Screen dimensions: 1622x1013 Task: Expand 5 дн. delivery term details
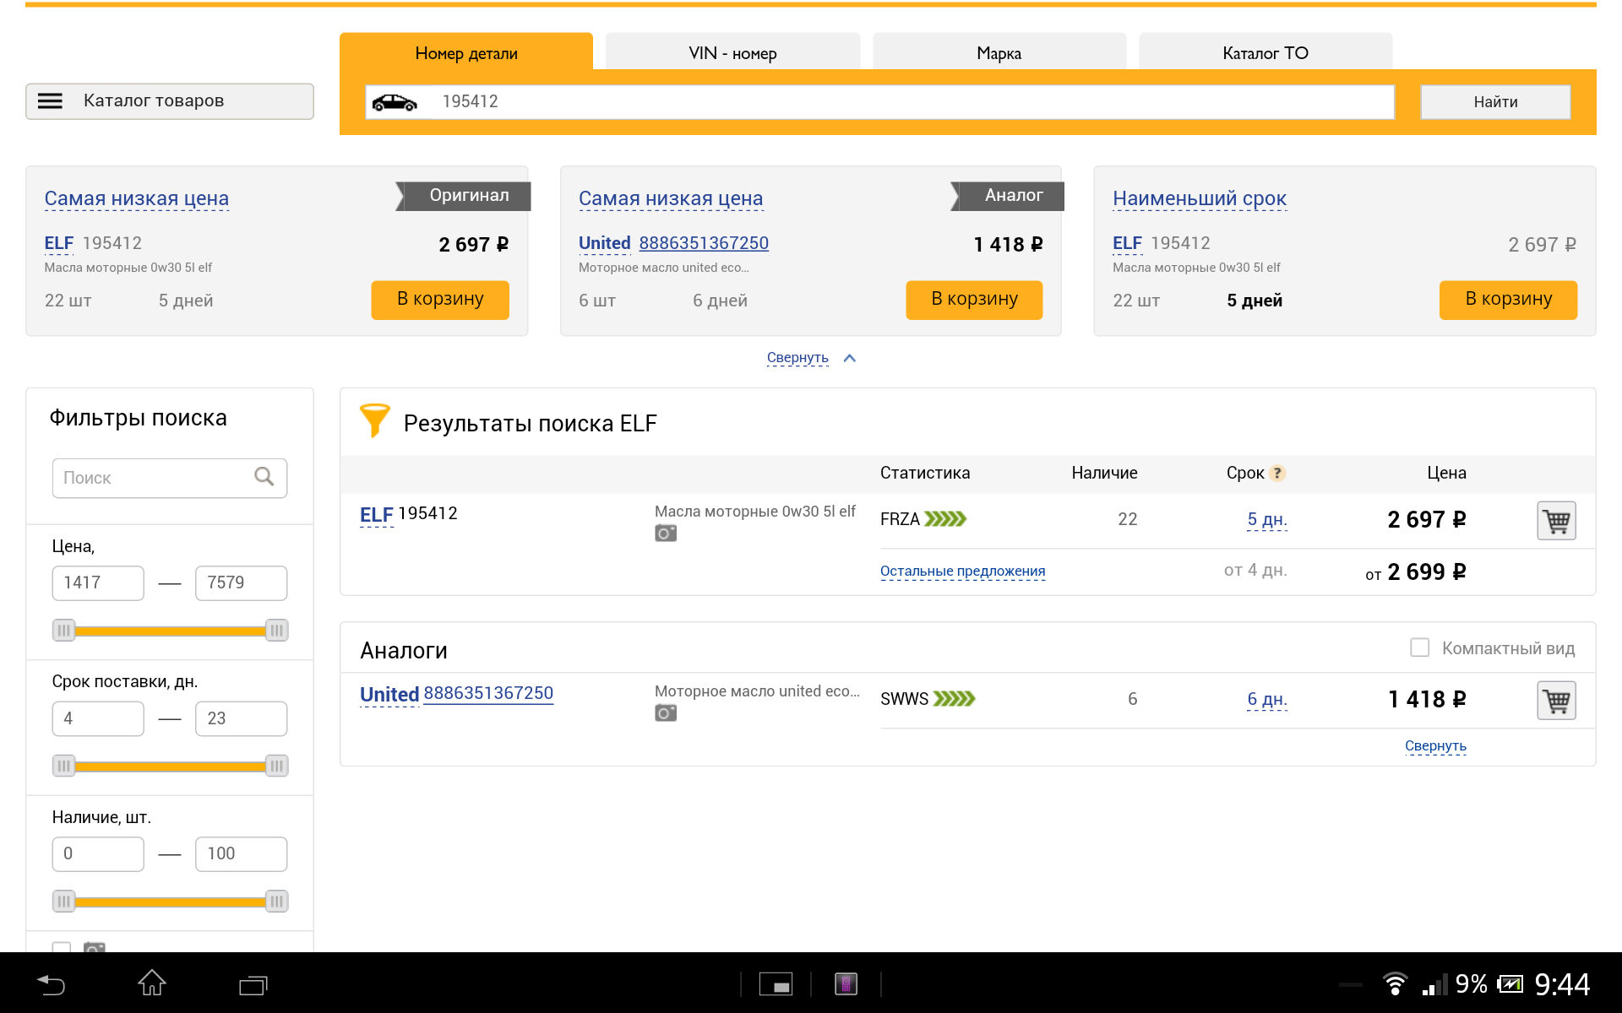coord(1267,520)
